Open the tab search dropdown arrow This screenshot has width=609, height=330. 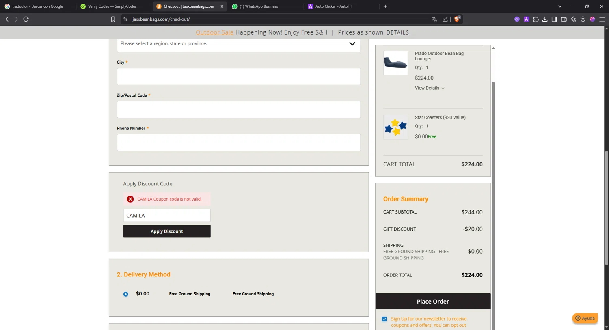(560, 6)
